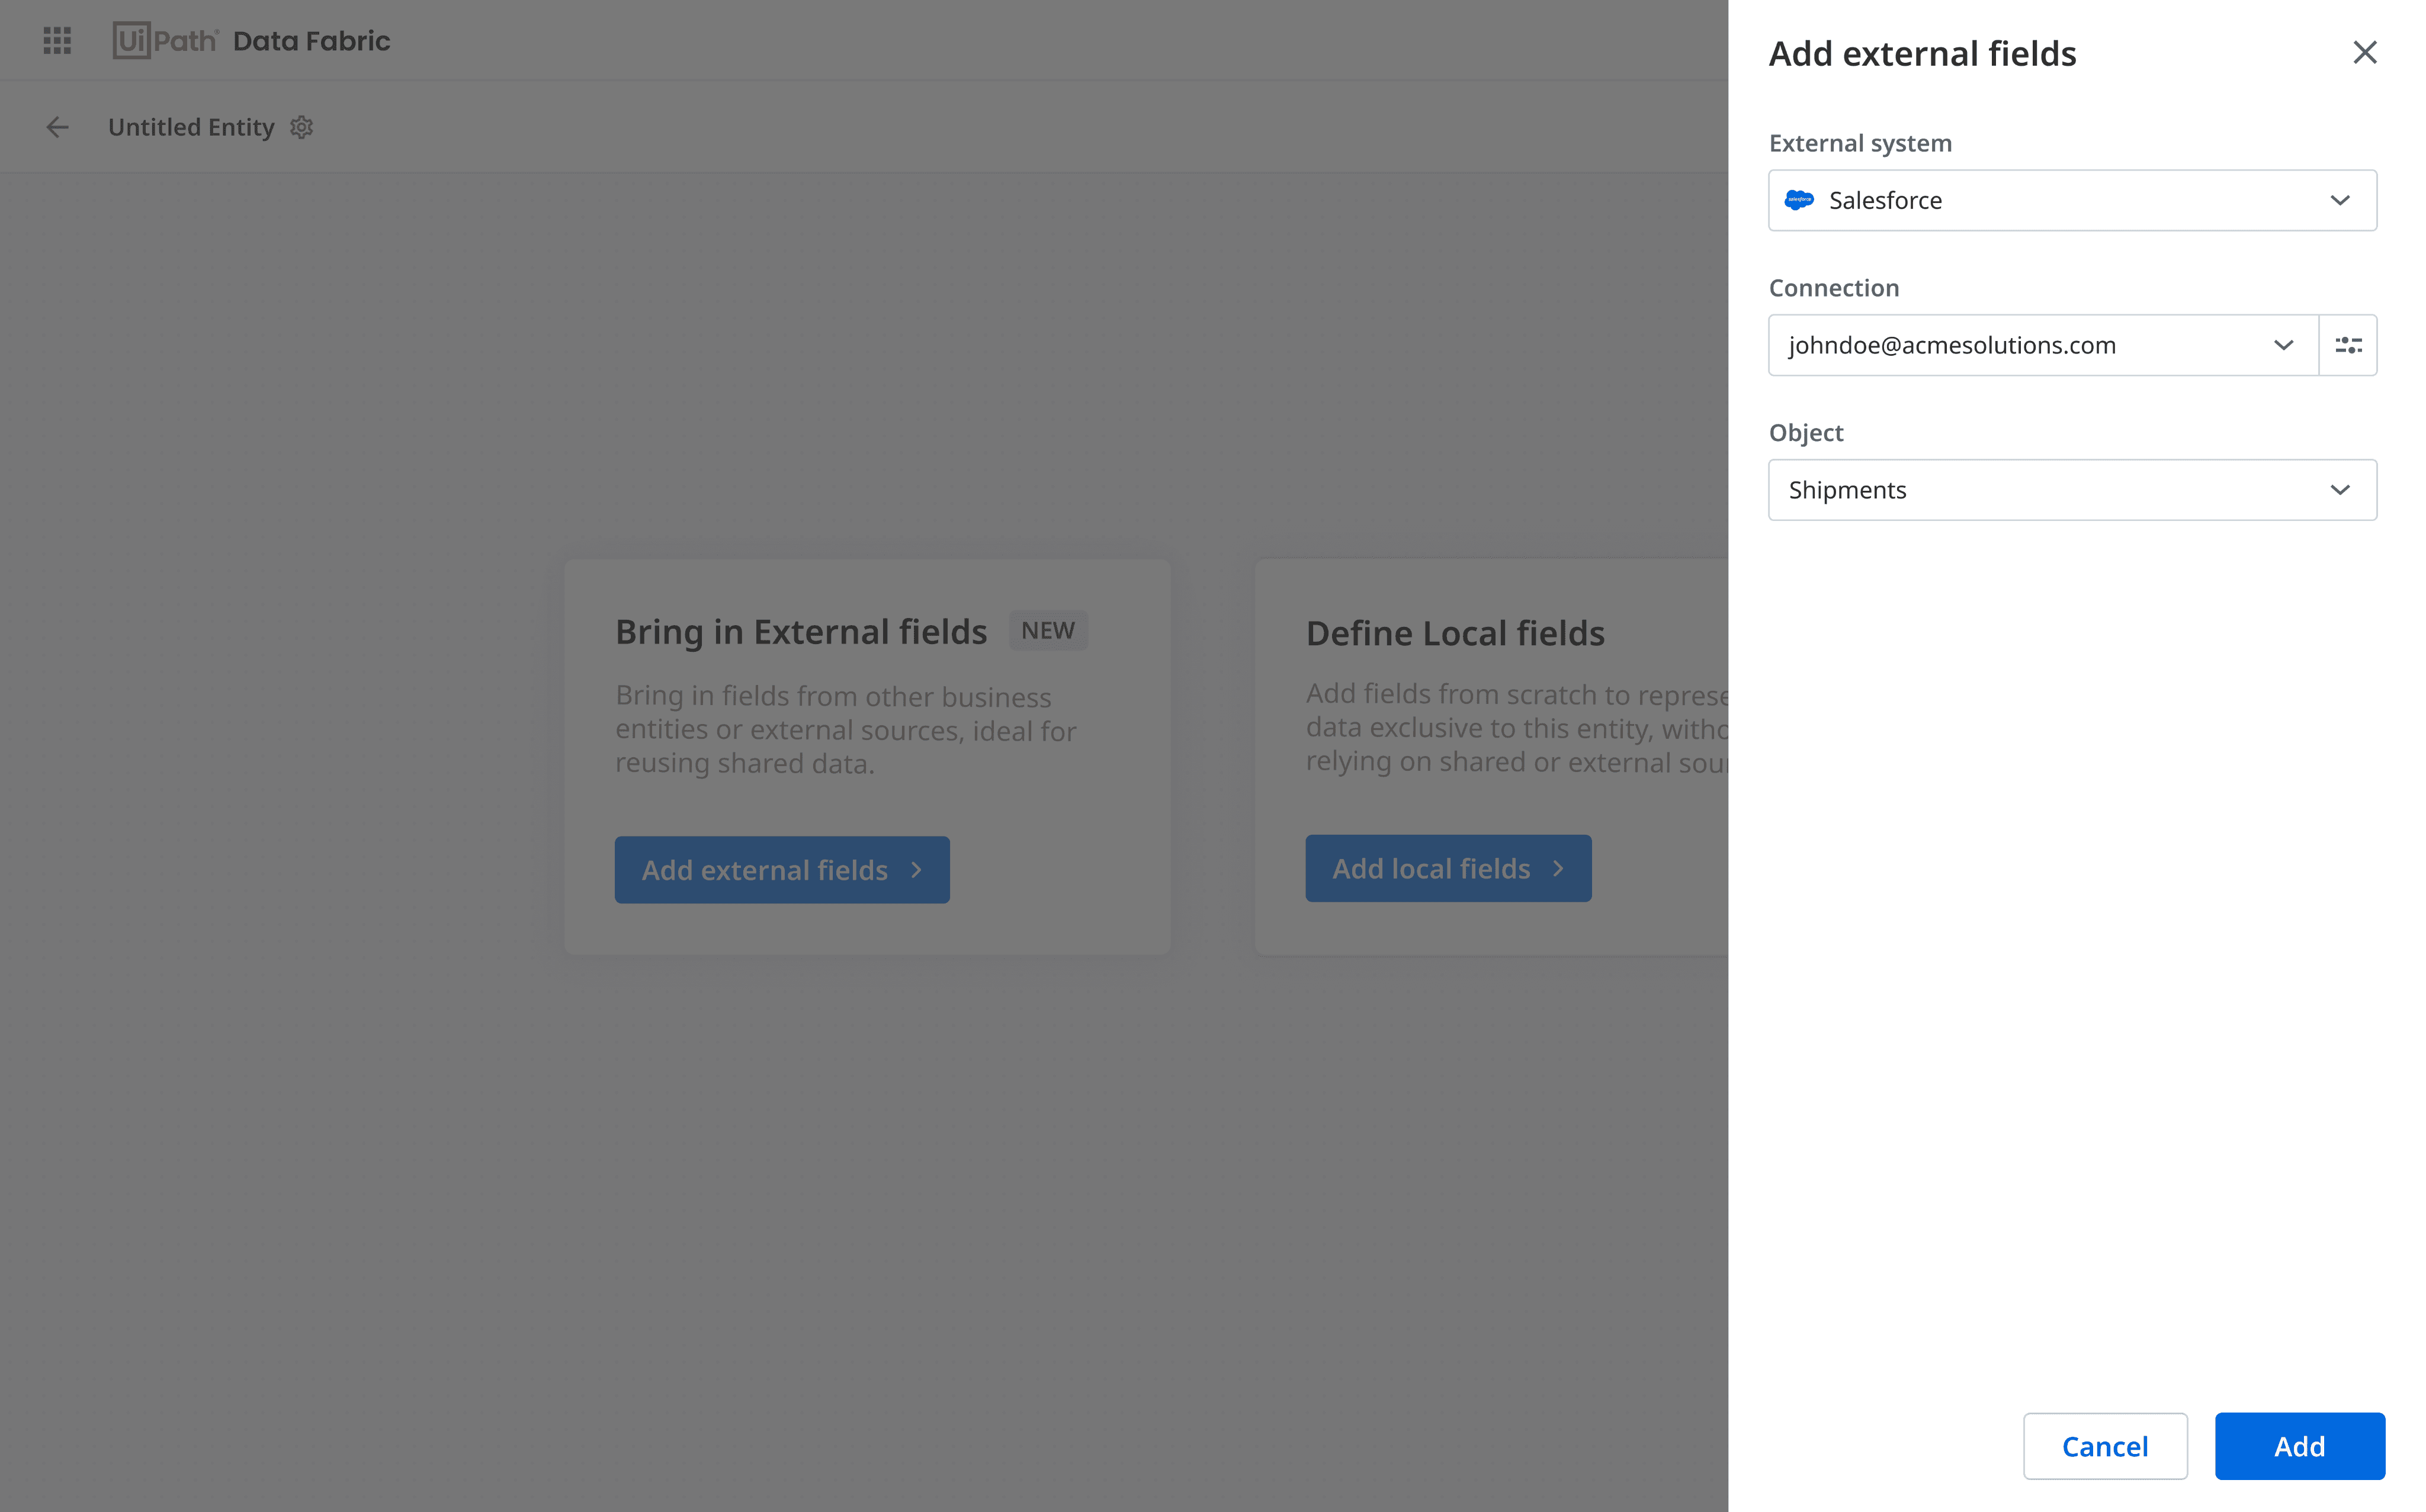Viewport: 2426px width, 1512px height.
Task: Go back using the left arrow
Action: (57, 127)
